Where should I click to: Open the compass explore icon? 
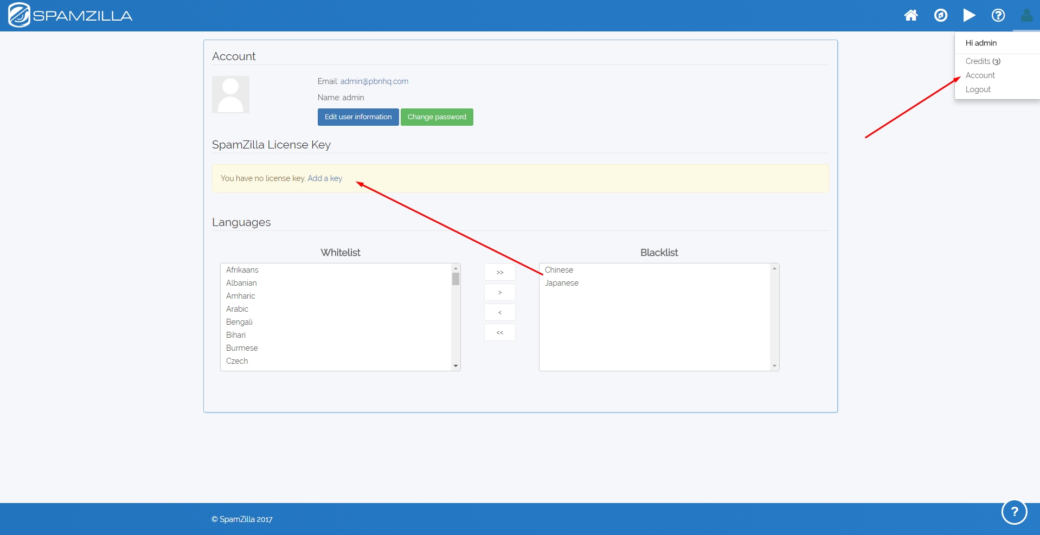941,15
